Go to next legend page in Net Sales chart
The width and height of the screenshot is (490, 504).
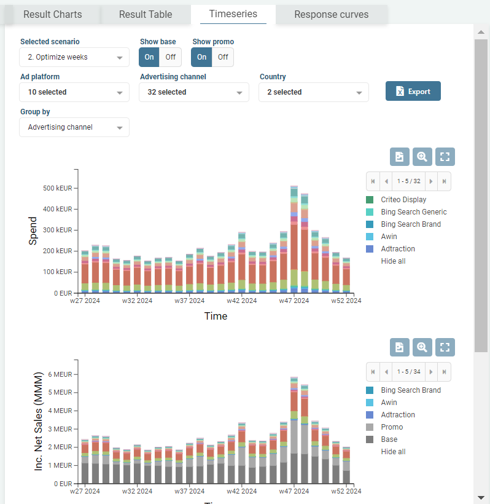click(x=431, y=372)
